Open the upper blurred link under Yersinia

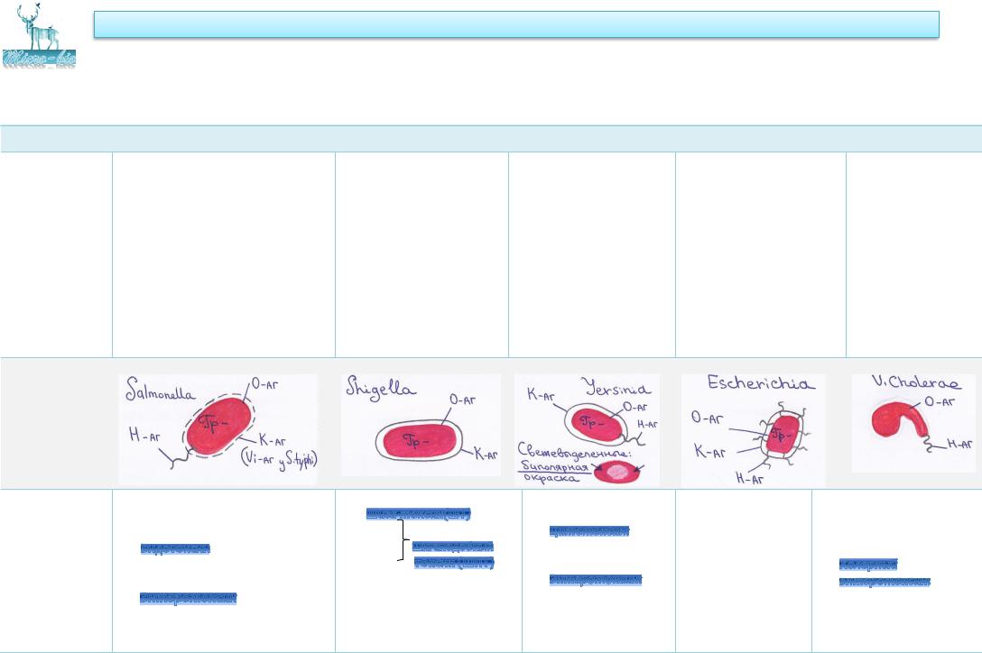tap(588, 531)
